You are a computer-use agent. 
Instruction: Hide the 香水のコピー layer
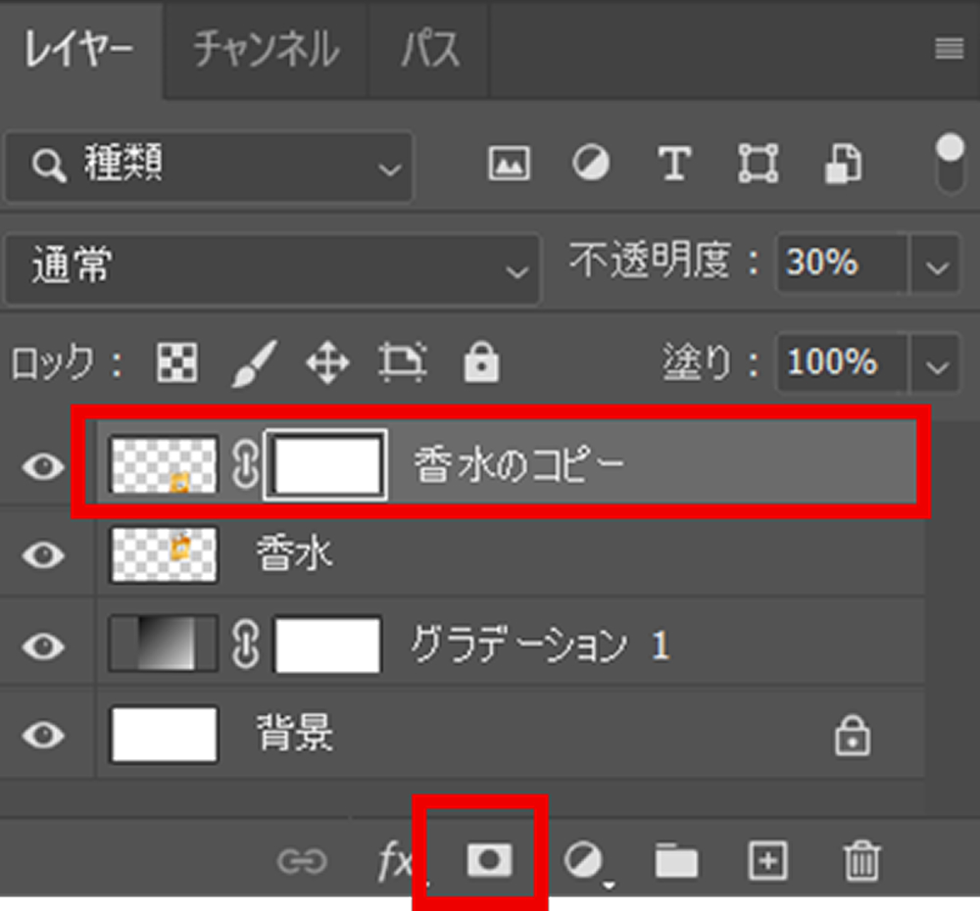42,467
